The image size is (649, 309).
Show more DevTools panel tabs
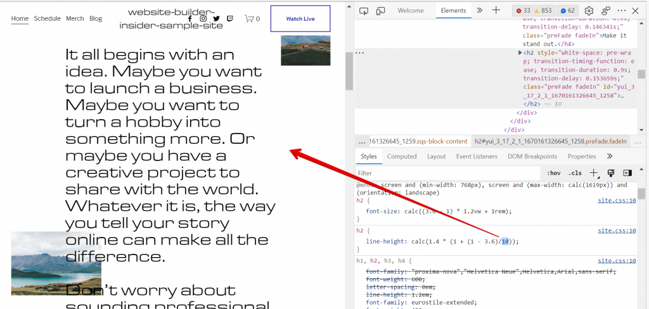click(x=480, y=11)
